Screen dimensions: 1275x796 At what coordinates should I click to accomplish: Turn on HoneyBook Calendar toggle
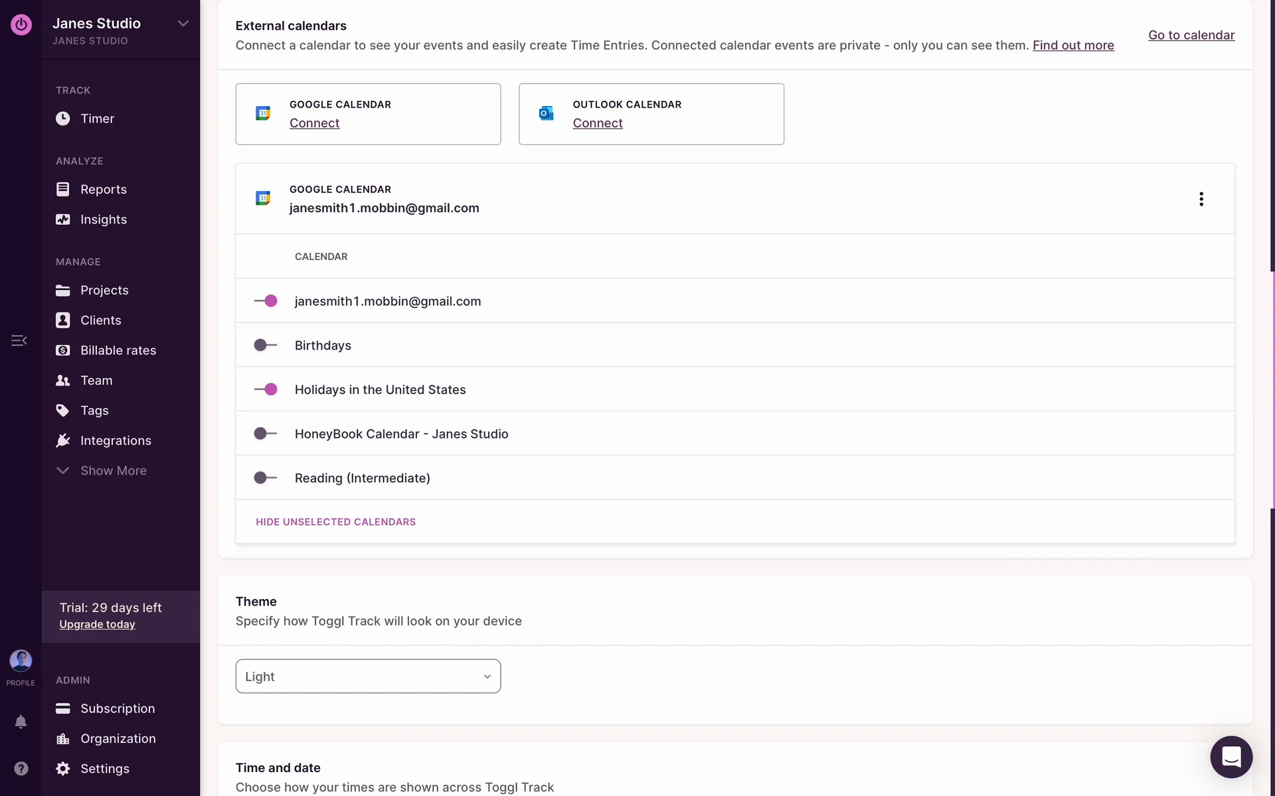tap(265, 434)
